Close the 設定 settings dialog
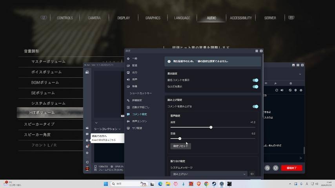Screen dimensions: 335x188 tap(261, 51)
